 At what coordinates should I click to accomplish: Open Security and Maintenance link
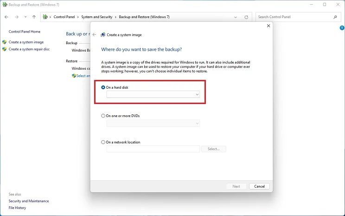tap(29, 201)
